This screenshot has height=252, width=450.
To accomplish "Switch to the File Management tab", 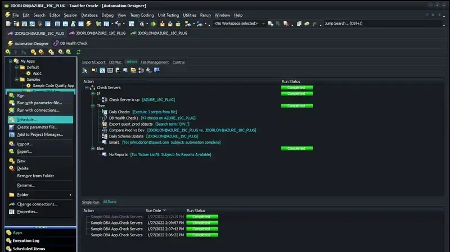I will (155, 62).
